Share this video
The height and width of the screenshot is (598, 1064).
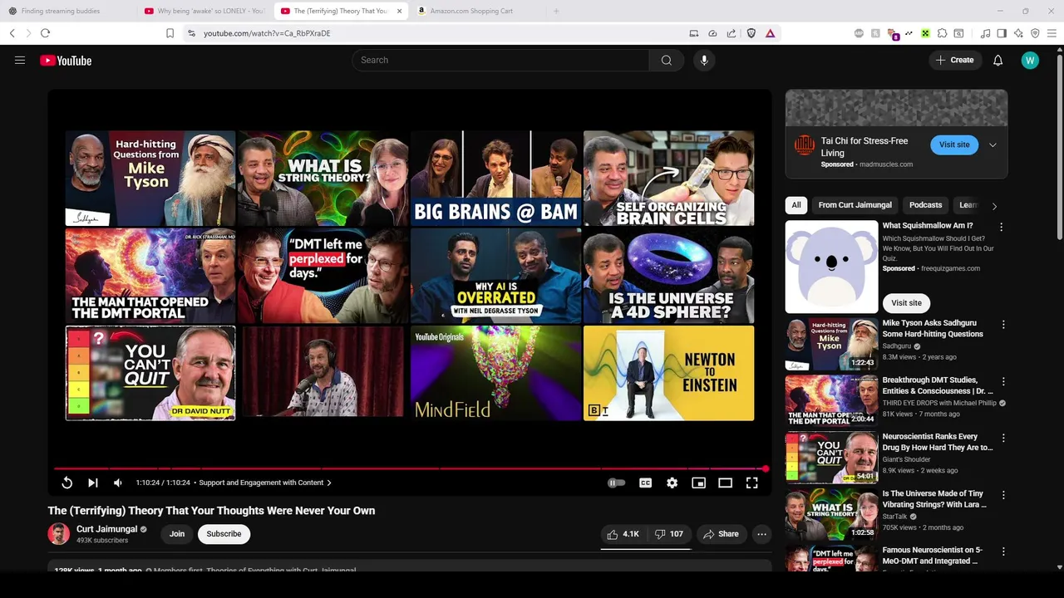tap(721, 534)
